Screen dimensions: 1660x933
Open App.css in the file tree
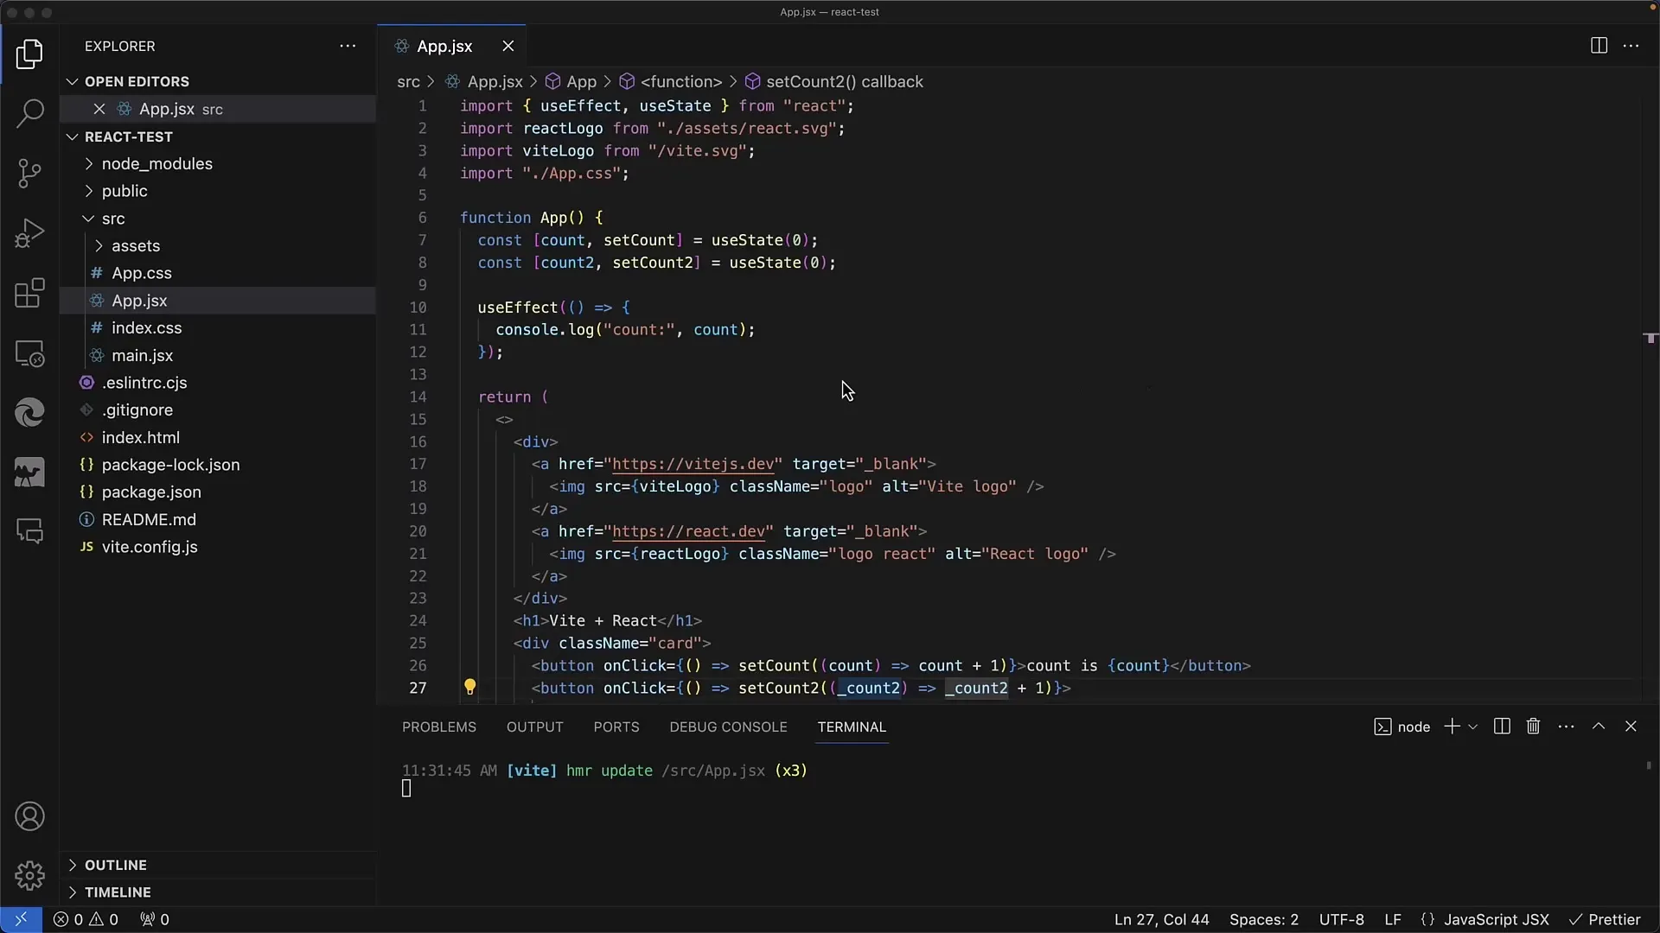coord(218,273)
